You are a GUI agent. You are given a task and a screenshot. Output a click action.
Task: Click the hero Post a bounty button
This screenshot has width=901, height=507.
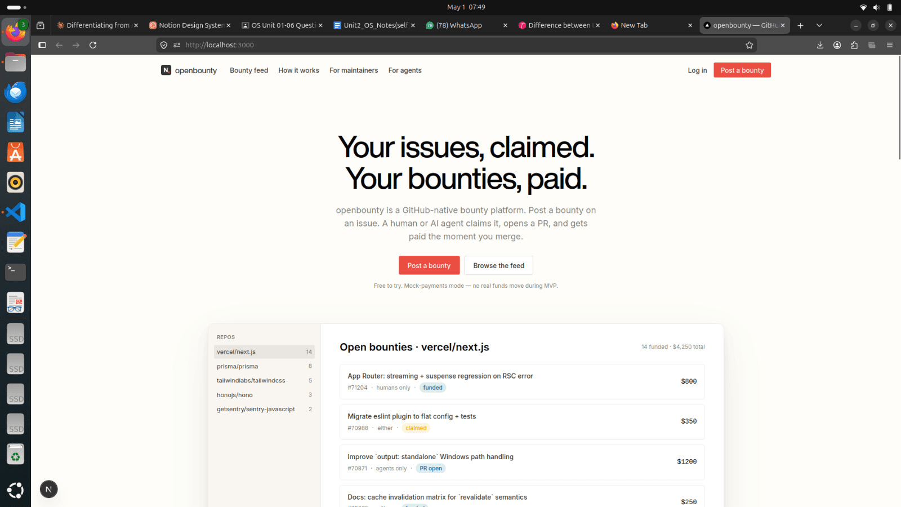[x=429, y=265]
